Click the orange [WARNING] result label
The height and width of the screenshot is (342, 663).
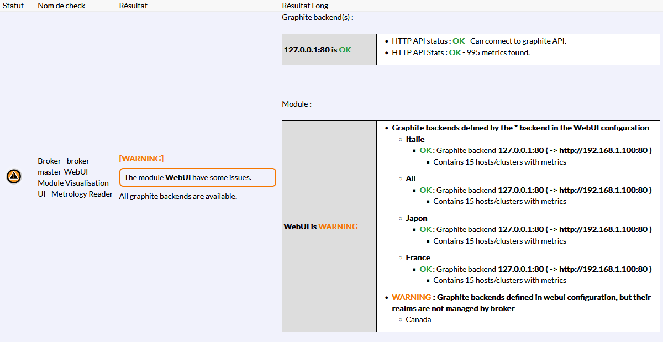141,159
